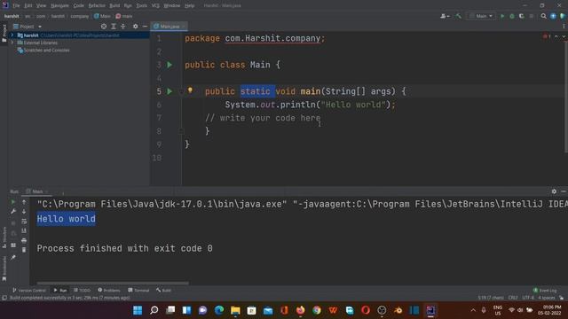Viewport: 568px width, 319px height.
Task: Open the TODO tool window
Action: 83,290
